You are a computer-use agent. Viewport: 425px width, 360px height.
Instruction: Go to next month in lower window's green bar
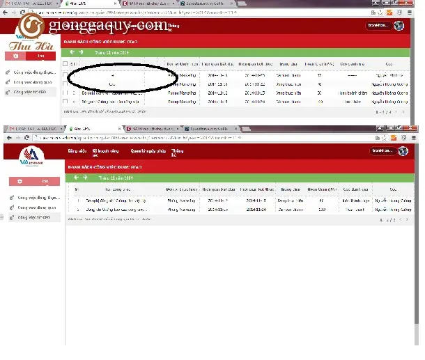coord(85,178)
